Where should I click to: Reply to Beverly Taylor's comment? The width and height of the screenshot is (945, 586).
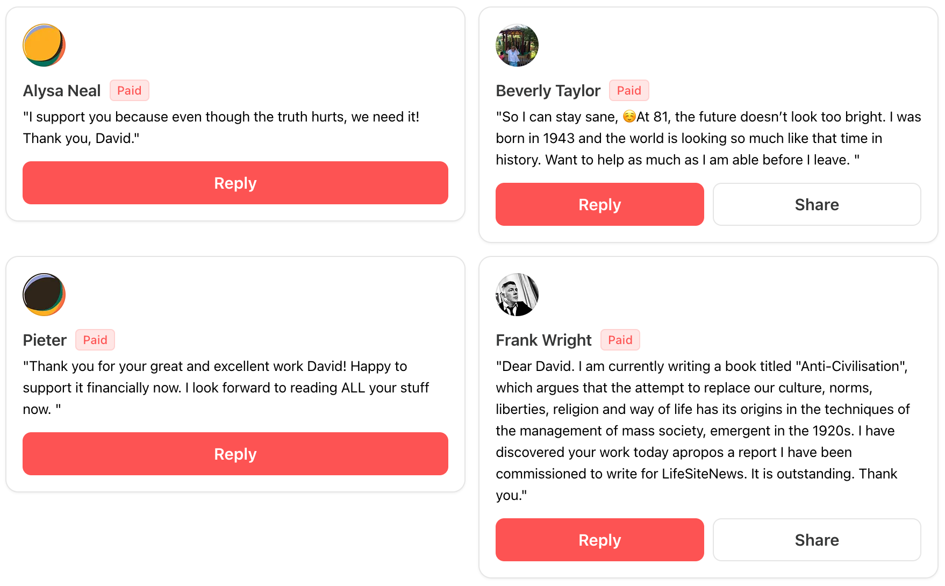[x=600, y=204]
